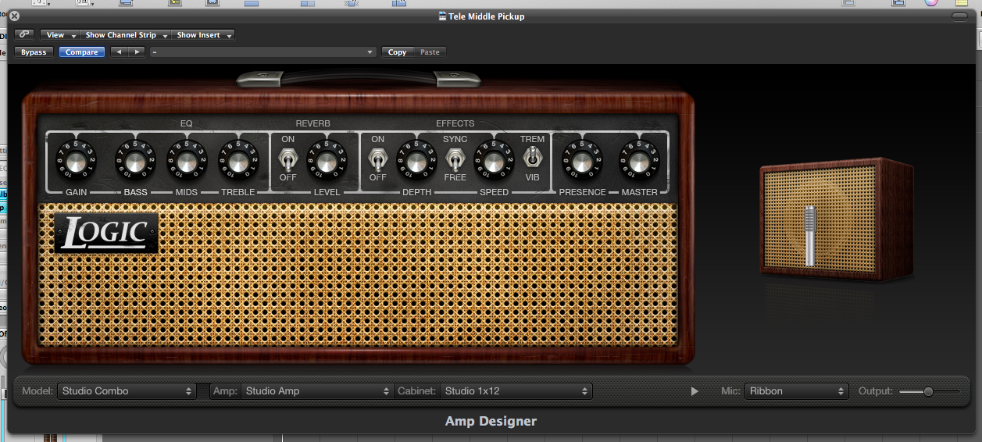Click the EFFECTS section label
The height and width of the screenshot is (442, 982).
(455, 123)
